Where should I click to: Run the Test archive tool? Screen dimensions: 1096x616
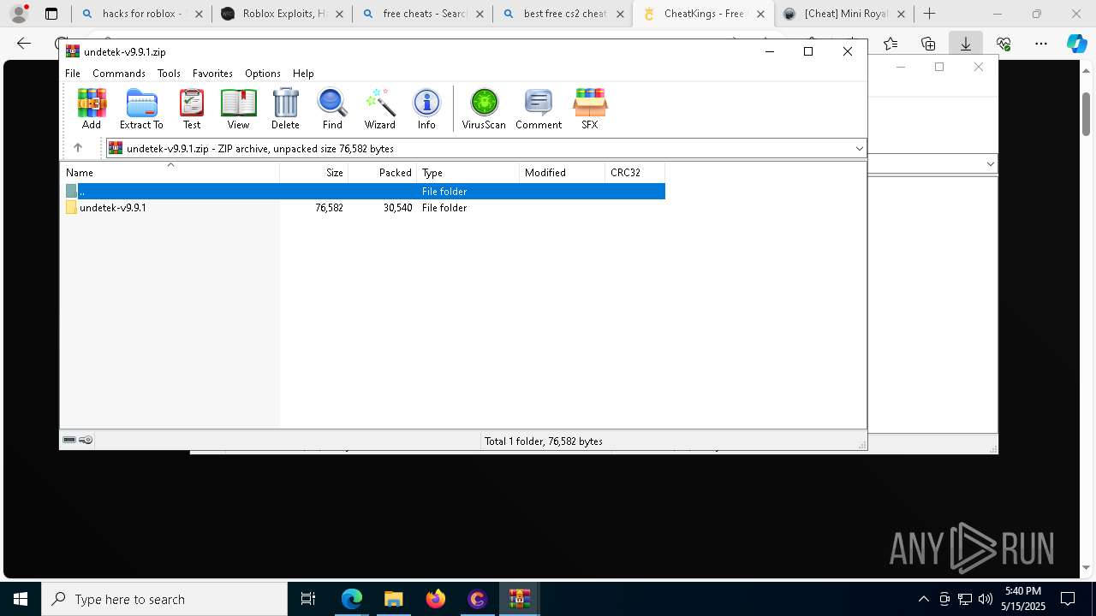coord(192,109)
